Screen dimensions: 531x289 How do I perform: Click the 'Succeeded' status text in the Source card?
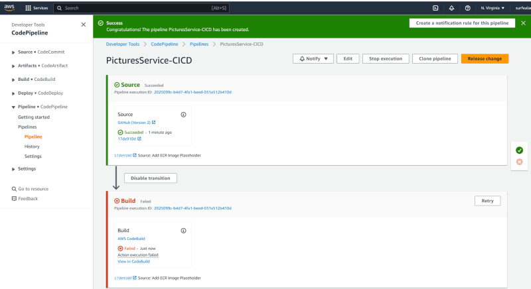[x=134, y=132]
